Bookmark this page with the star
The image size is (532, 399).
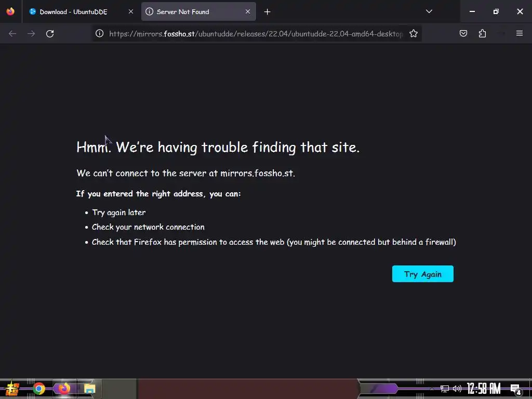[x=413, y=34]
